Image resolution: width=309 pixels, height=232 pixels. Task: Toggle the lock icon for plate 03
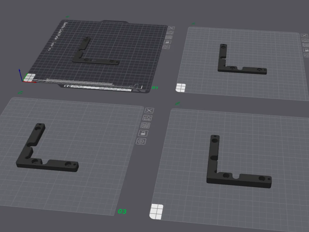point(143,133)
